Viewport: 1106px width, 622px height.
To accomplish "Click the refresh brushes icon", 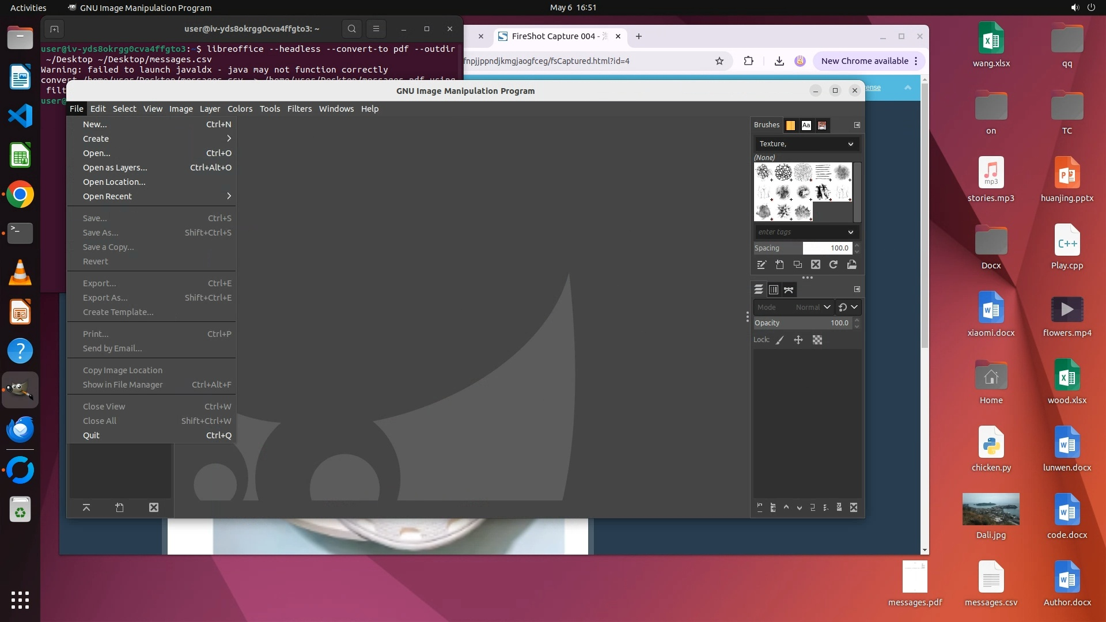I will click(833, 265).
